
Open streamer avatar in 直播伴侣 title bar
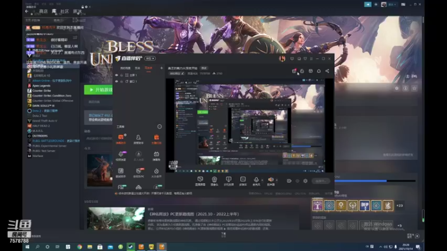pos(282,59)
